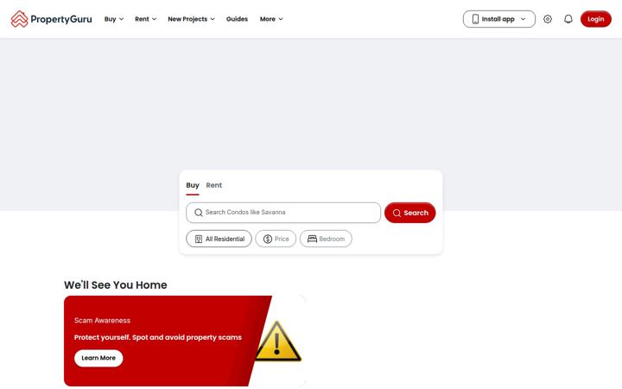622x389 pixels.
Task: Switch to the Rent search tab
Action: point(214,185)
